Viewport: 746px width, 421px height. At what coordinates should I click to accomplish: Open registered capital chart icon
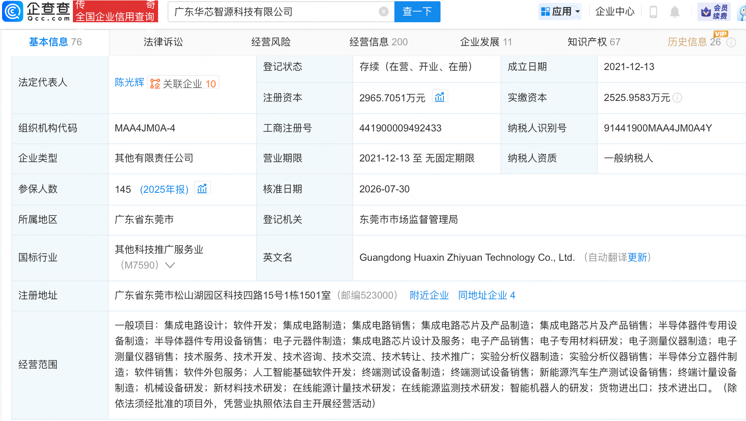click(440, 97)
